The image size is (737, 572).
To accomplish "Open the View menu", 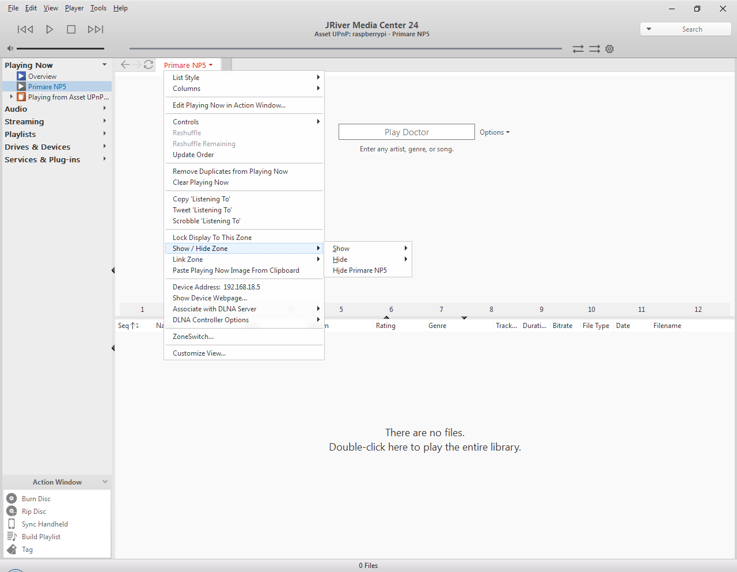I will click(x=51, y=8).
